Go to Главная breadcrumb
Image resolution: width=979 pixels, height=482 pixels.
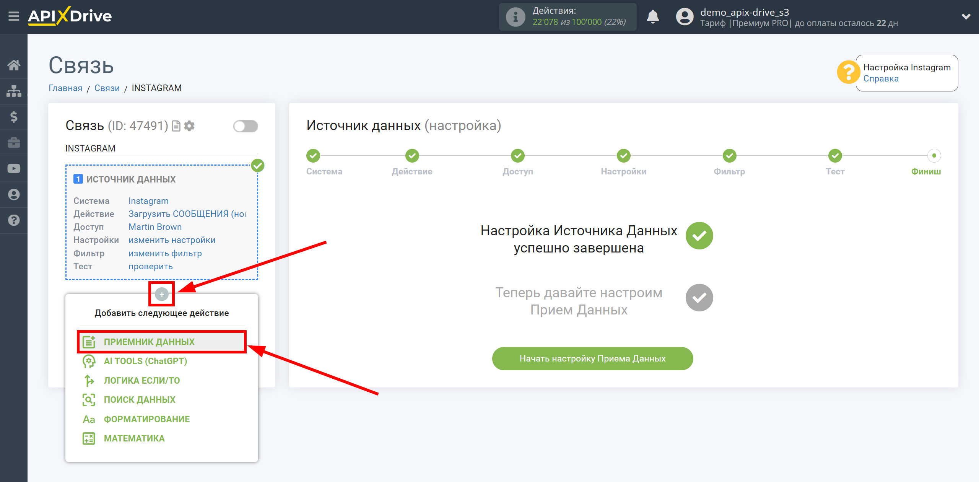65,88
